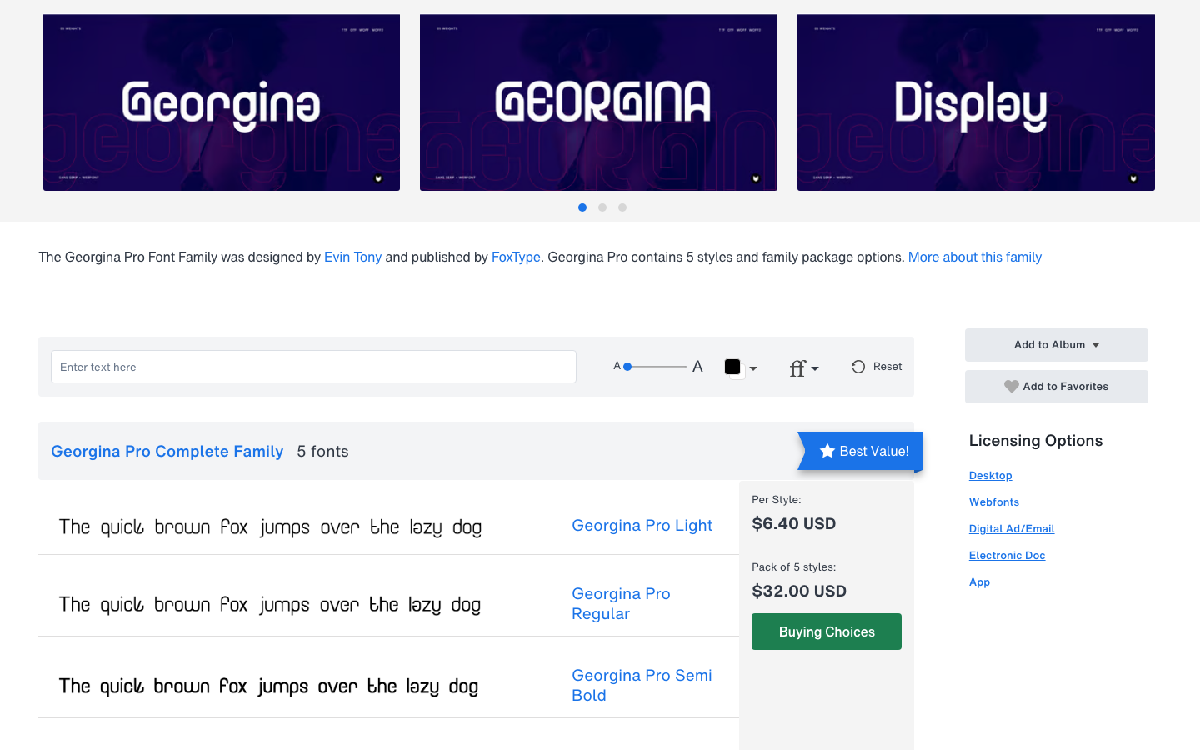The height and width of the screenshot is (750, 1200).
Task: Open the ff OpenType features dropdown
Action: 803,367
